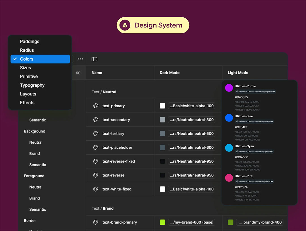Click the neutral-300 alias for text-secondary

pyautogui.click(x=192, y=120)
